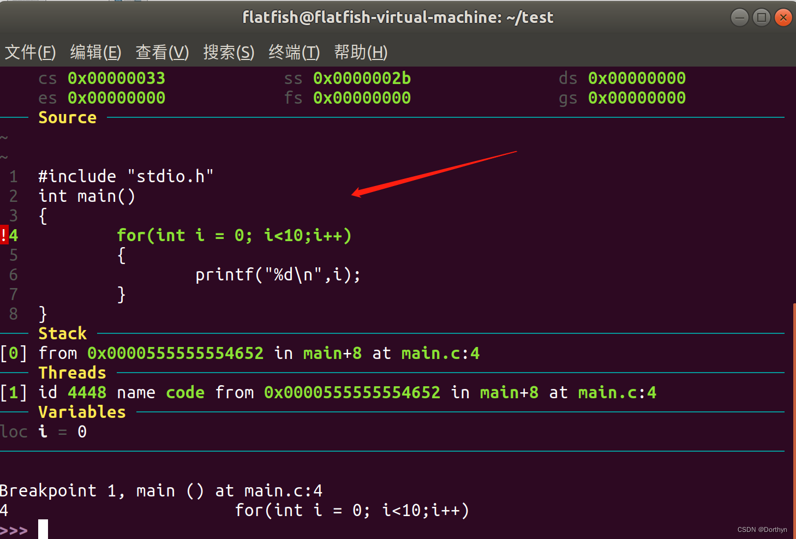Click main.c:4 in the Threads row
This screenshot has width=796, height=539.
[x=618, y=392]
